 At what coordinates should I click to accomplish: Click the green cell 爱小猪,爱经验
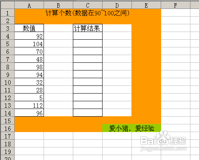tap(132, 128)
